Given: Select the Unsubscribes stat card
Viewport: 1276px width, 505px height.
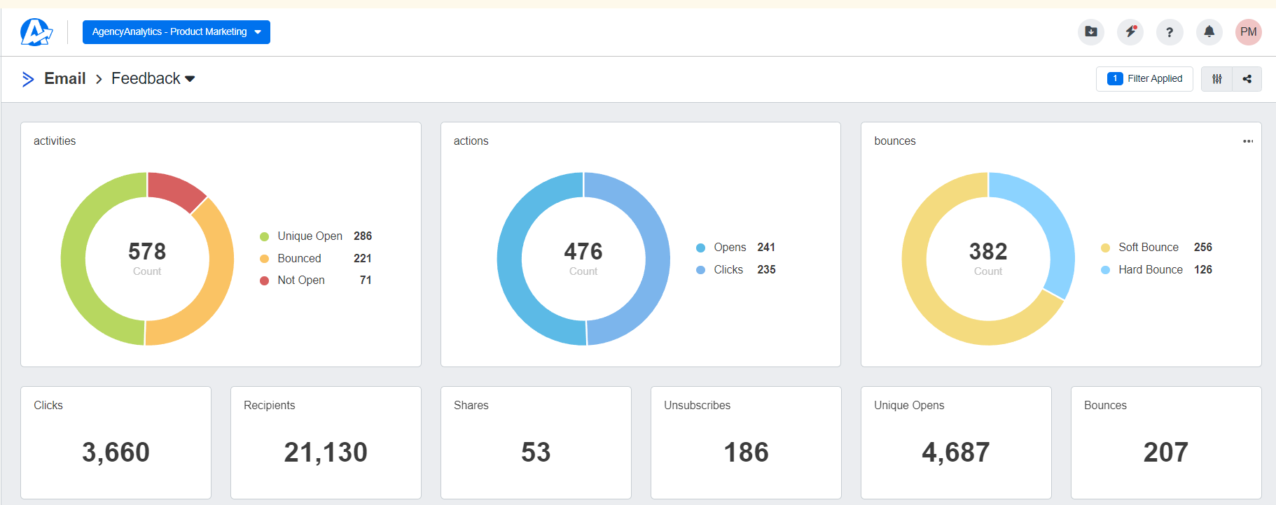Looking at the screenshot, I should [745, 442].
